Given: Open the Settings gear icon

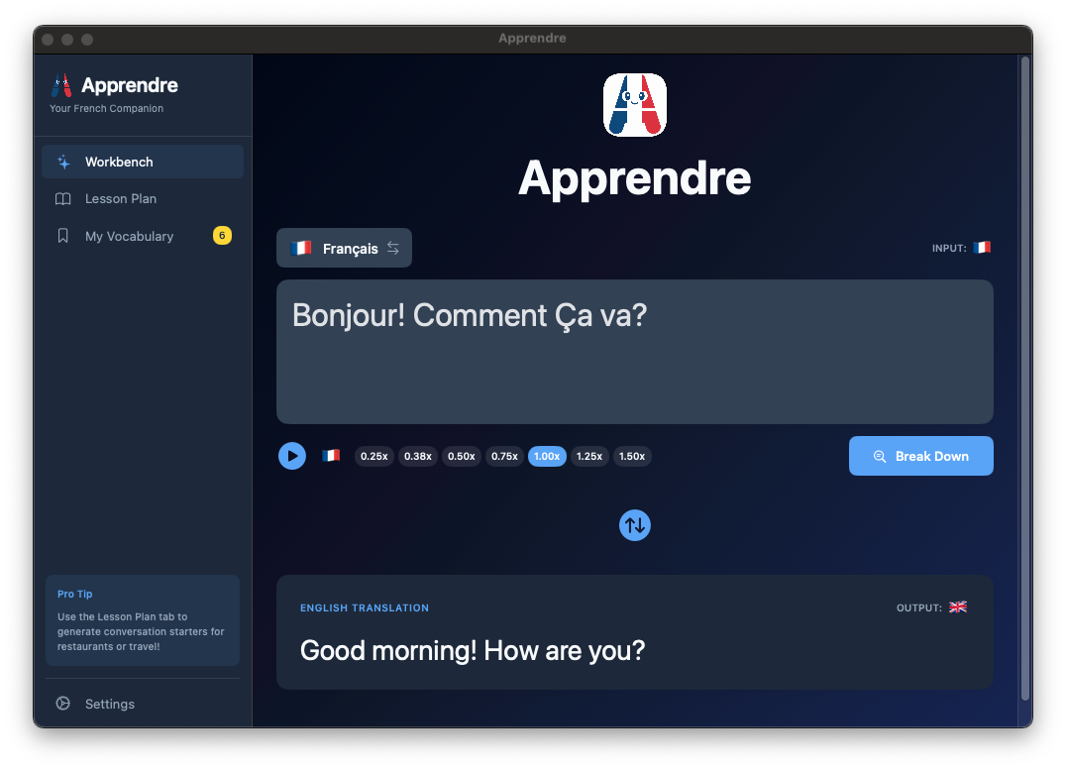Looking at the screenshot, I should point(62,704).
